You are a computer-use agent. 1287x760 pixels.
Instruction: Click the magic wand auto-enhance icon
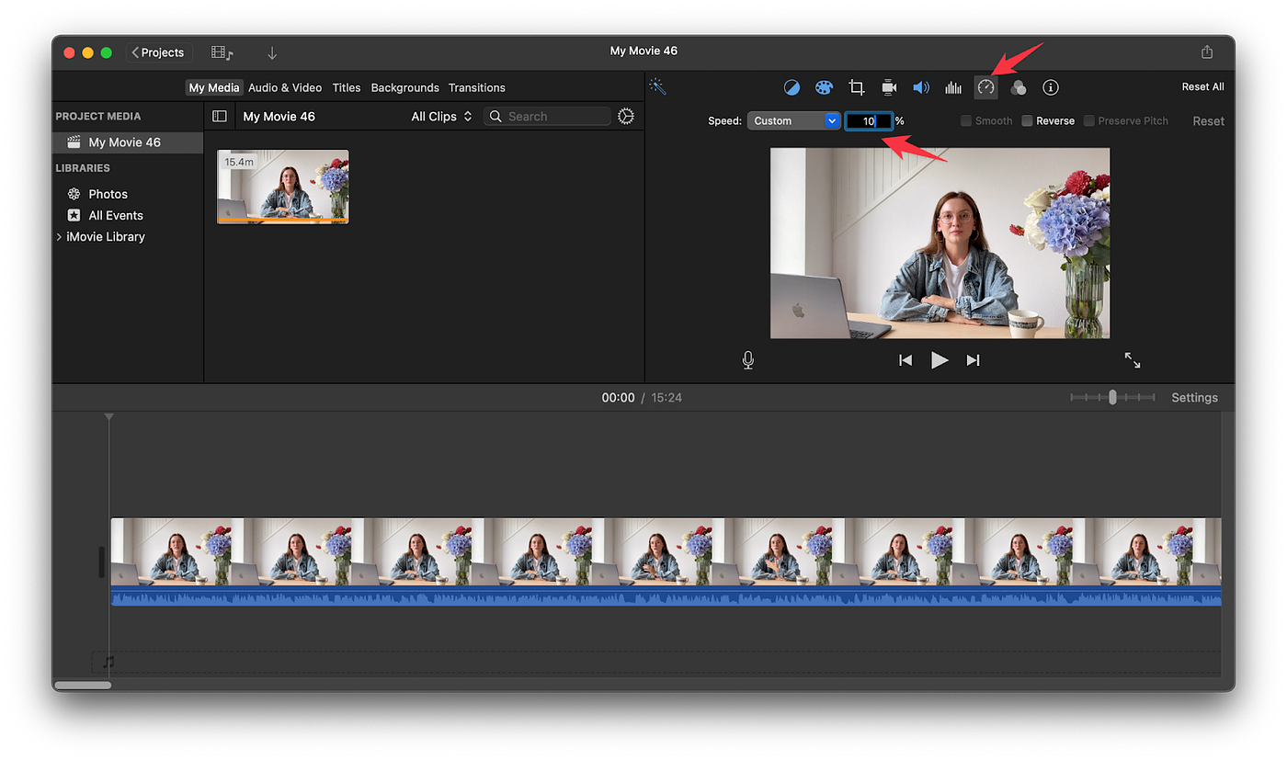pyautogui.click(x=657, y=86)
